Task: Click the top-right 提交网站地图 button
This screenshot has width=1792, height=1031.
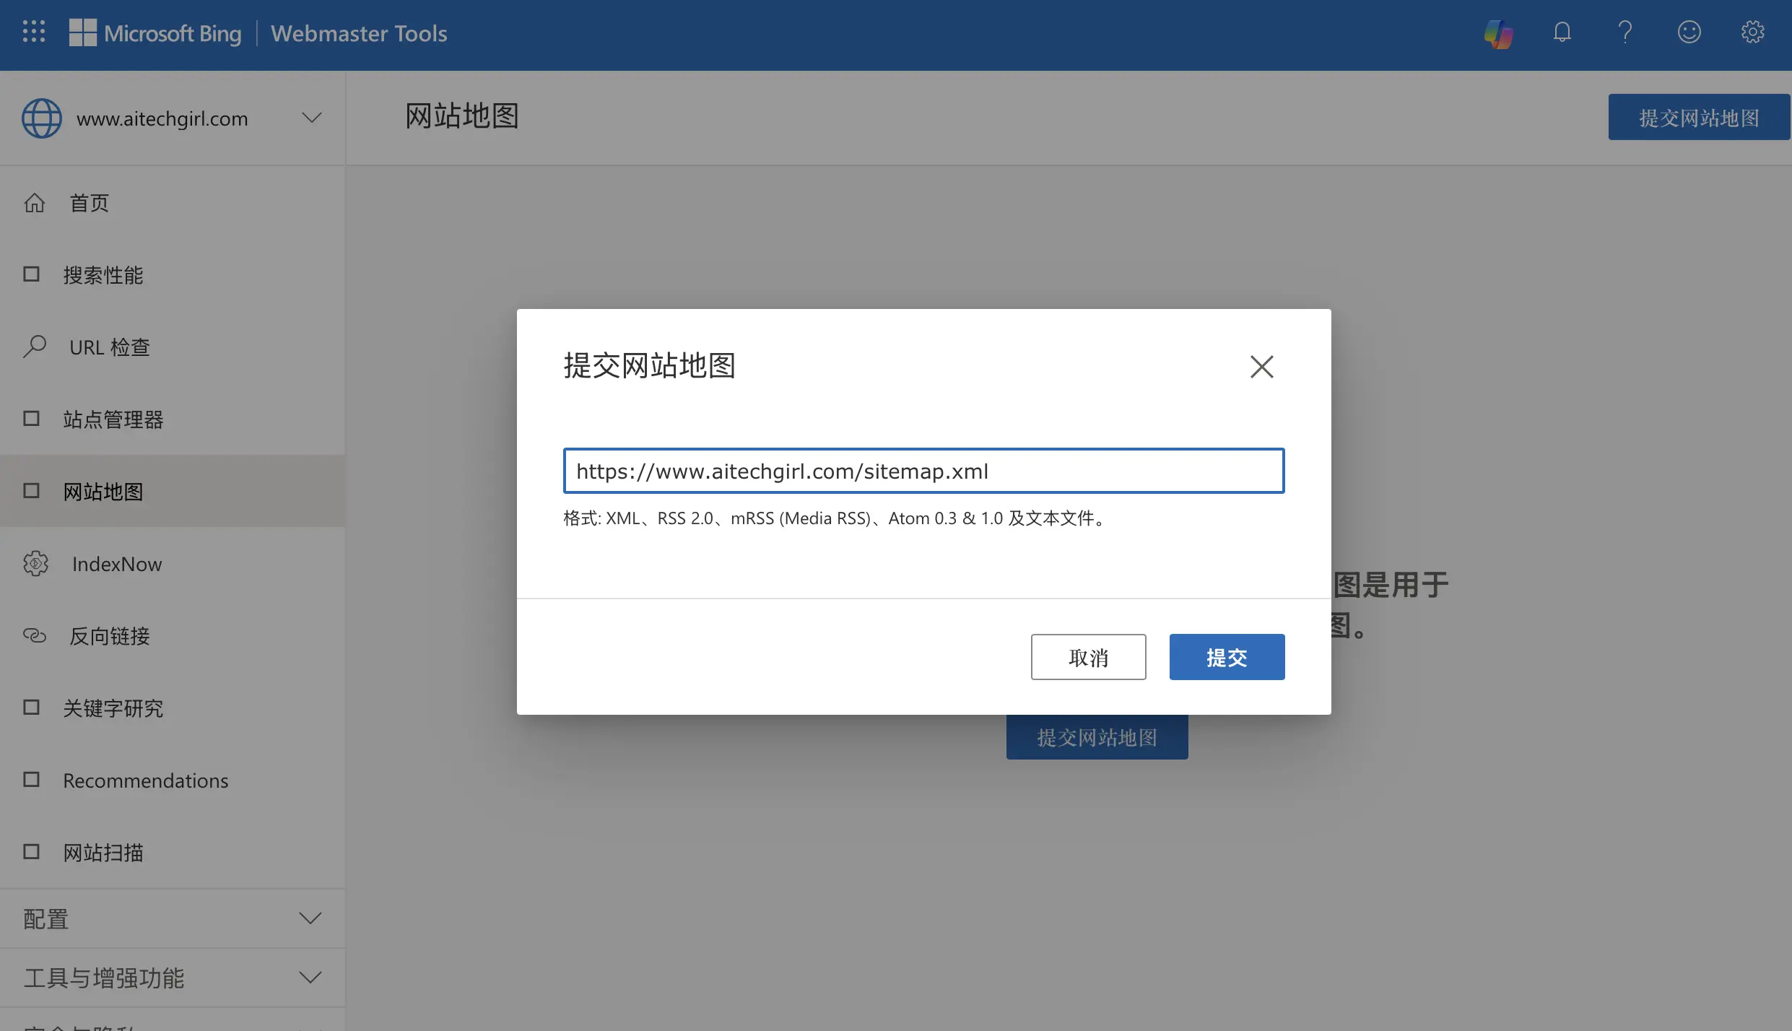Action: click(x=1699, y=117)
